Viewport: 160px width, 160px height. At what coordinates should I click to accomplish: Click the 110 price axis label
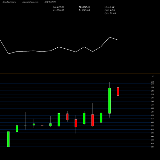pos(152,147)
